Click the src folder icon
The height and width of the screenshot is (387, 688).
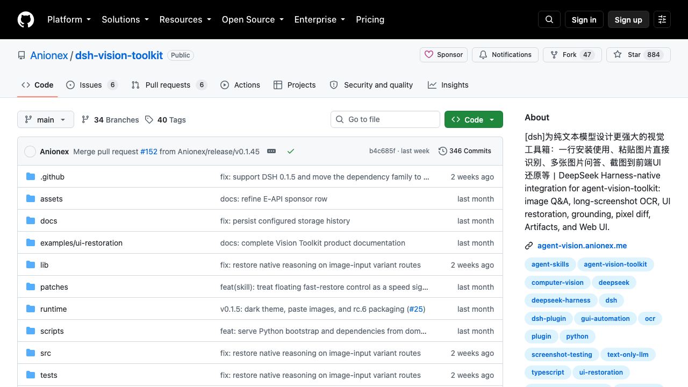(31, 353)
